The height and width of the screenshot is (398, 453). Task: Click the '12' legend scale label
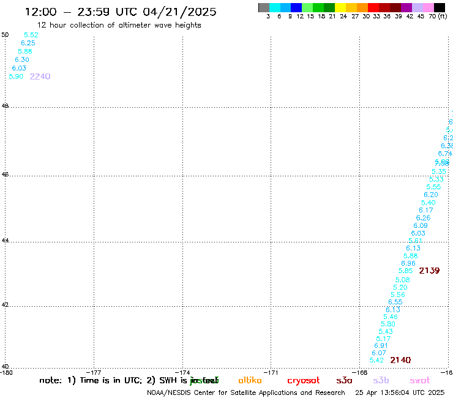[300, 16]
